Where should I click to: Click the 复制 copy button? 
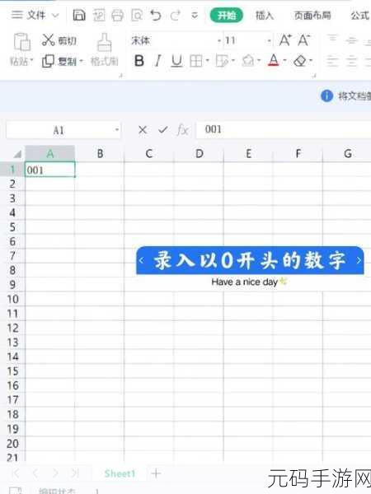tap(59, 61)
